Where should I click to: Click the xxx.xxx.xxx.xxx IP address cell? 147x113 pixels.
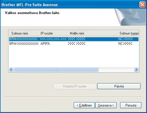pos(53,39)
